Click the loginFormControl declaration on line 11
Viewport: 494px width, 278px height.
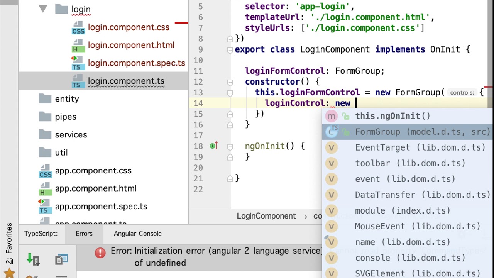tap(285, 71)
